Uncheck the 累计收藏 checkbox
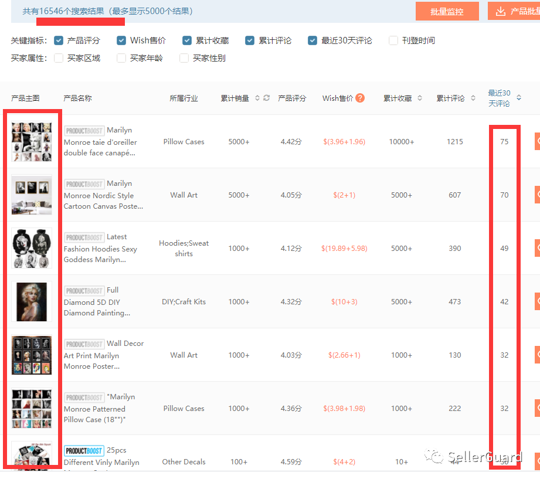The height and width of the screenshot is (479, 540). coord(187,40)
